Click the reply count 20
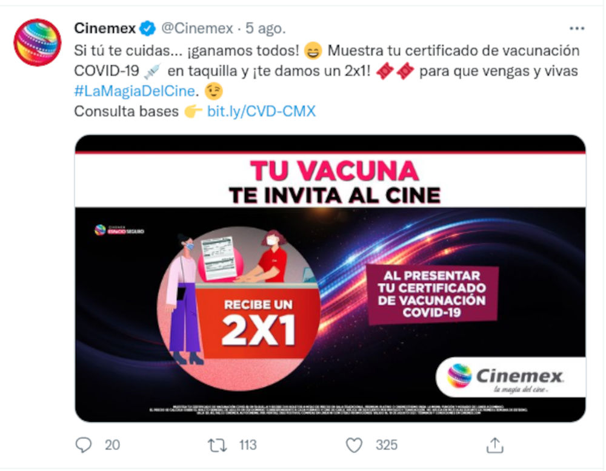606x471 pixels. click(112, 445)
